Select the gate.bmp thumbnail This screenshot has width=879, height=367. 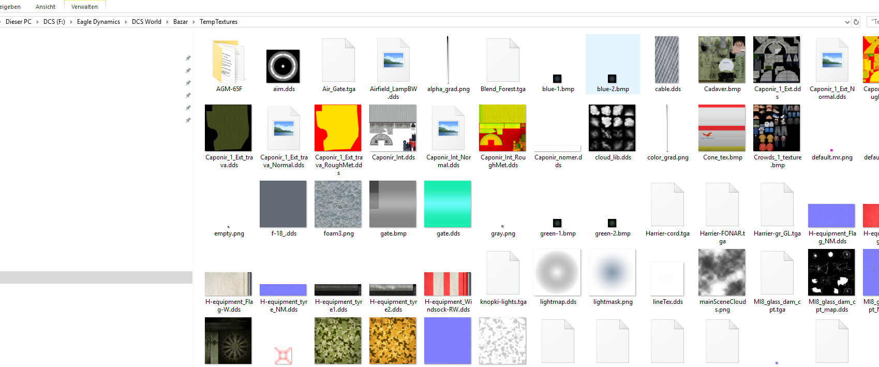pos(393,204)
